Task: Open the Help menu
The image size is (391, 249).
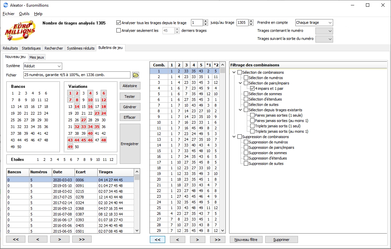Action: click(x=38, y=14)
